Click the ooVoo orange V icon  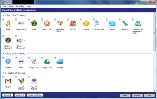pyautogui.click(x=86, y=23)
